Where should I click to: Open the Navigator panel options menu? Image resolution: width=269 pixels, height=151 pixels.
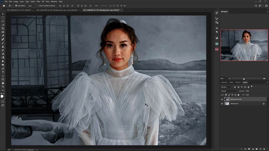tap(267, 12)
